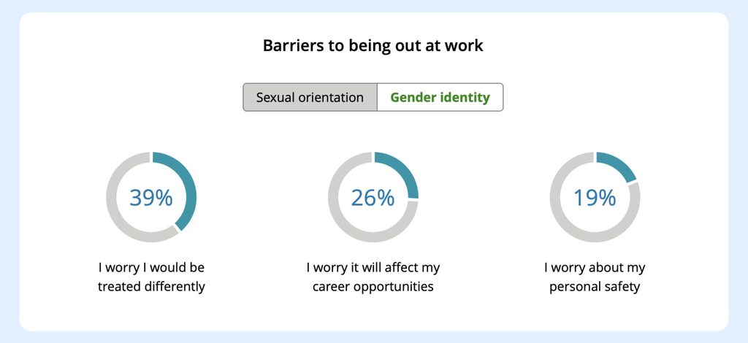Click "I worry about my" text line
The image size is (748, 343).
click(595, 268)
